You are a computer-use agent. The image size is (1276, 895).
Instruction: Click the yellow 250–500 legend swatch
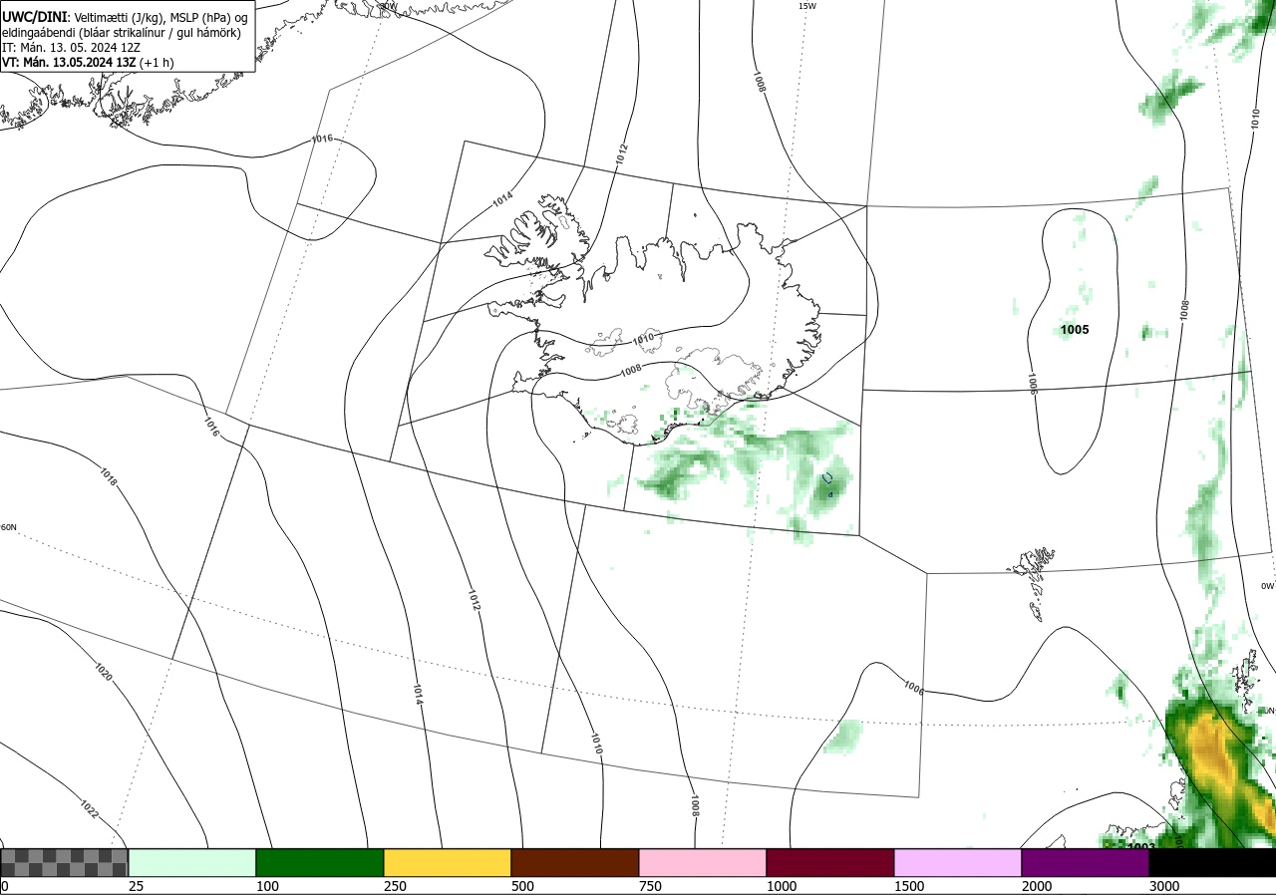click(x=448, y=862)
